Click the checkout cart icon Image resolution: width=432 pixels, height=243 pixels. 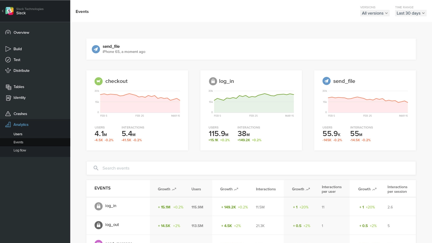[99, 81]
